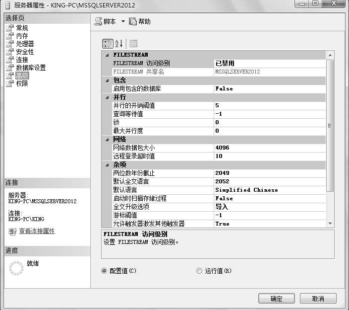Sort properties alphabetically A-Z
The height and width of the screenshot is (310, 349).
(119, 44)
